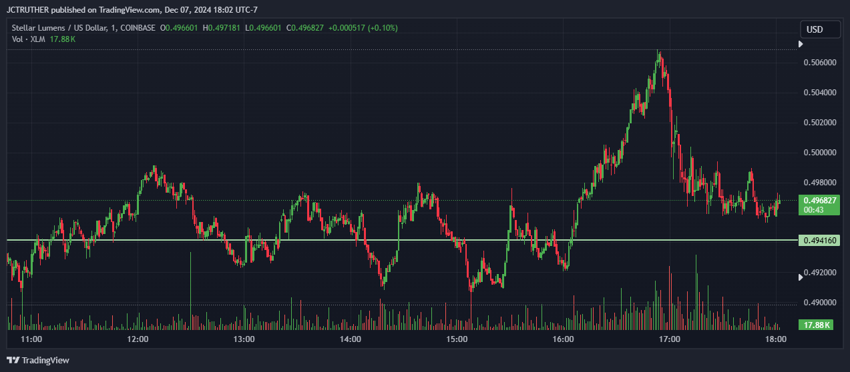
Task: Click the 11:00 time axis label
Action: [31, 339]
